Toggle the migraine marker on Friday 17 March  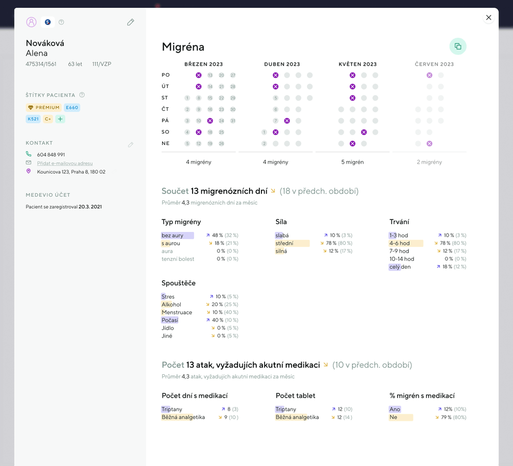(x=210, y=121)
